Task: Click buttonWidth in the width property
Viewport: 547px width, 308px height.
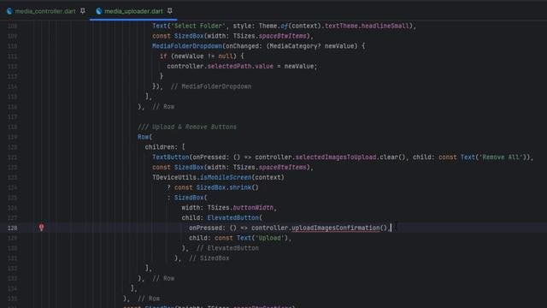Action: coord(253,208)
